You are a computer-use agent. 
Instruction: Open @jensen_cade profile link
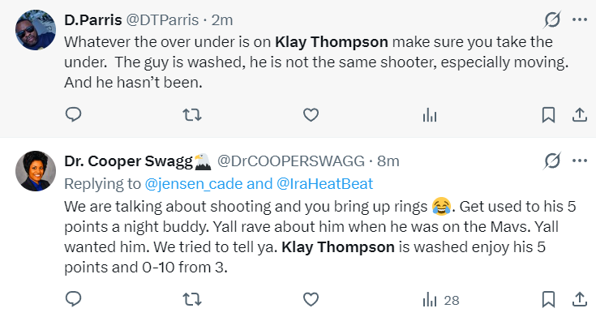click(x=194, y=184)
